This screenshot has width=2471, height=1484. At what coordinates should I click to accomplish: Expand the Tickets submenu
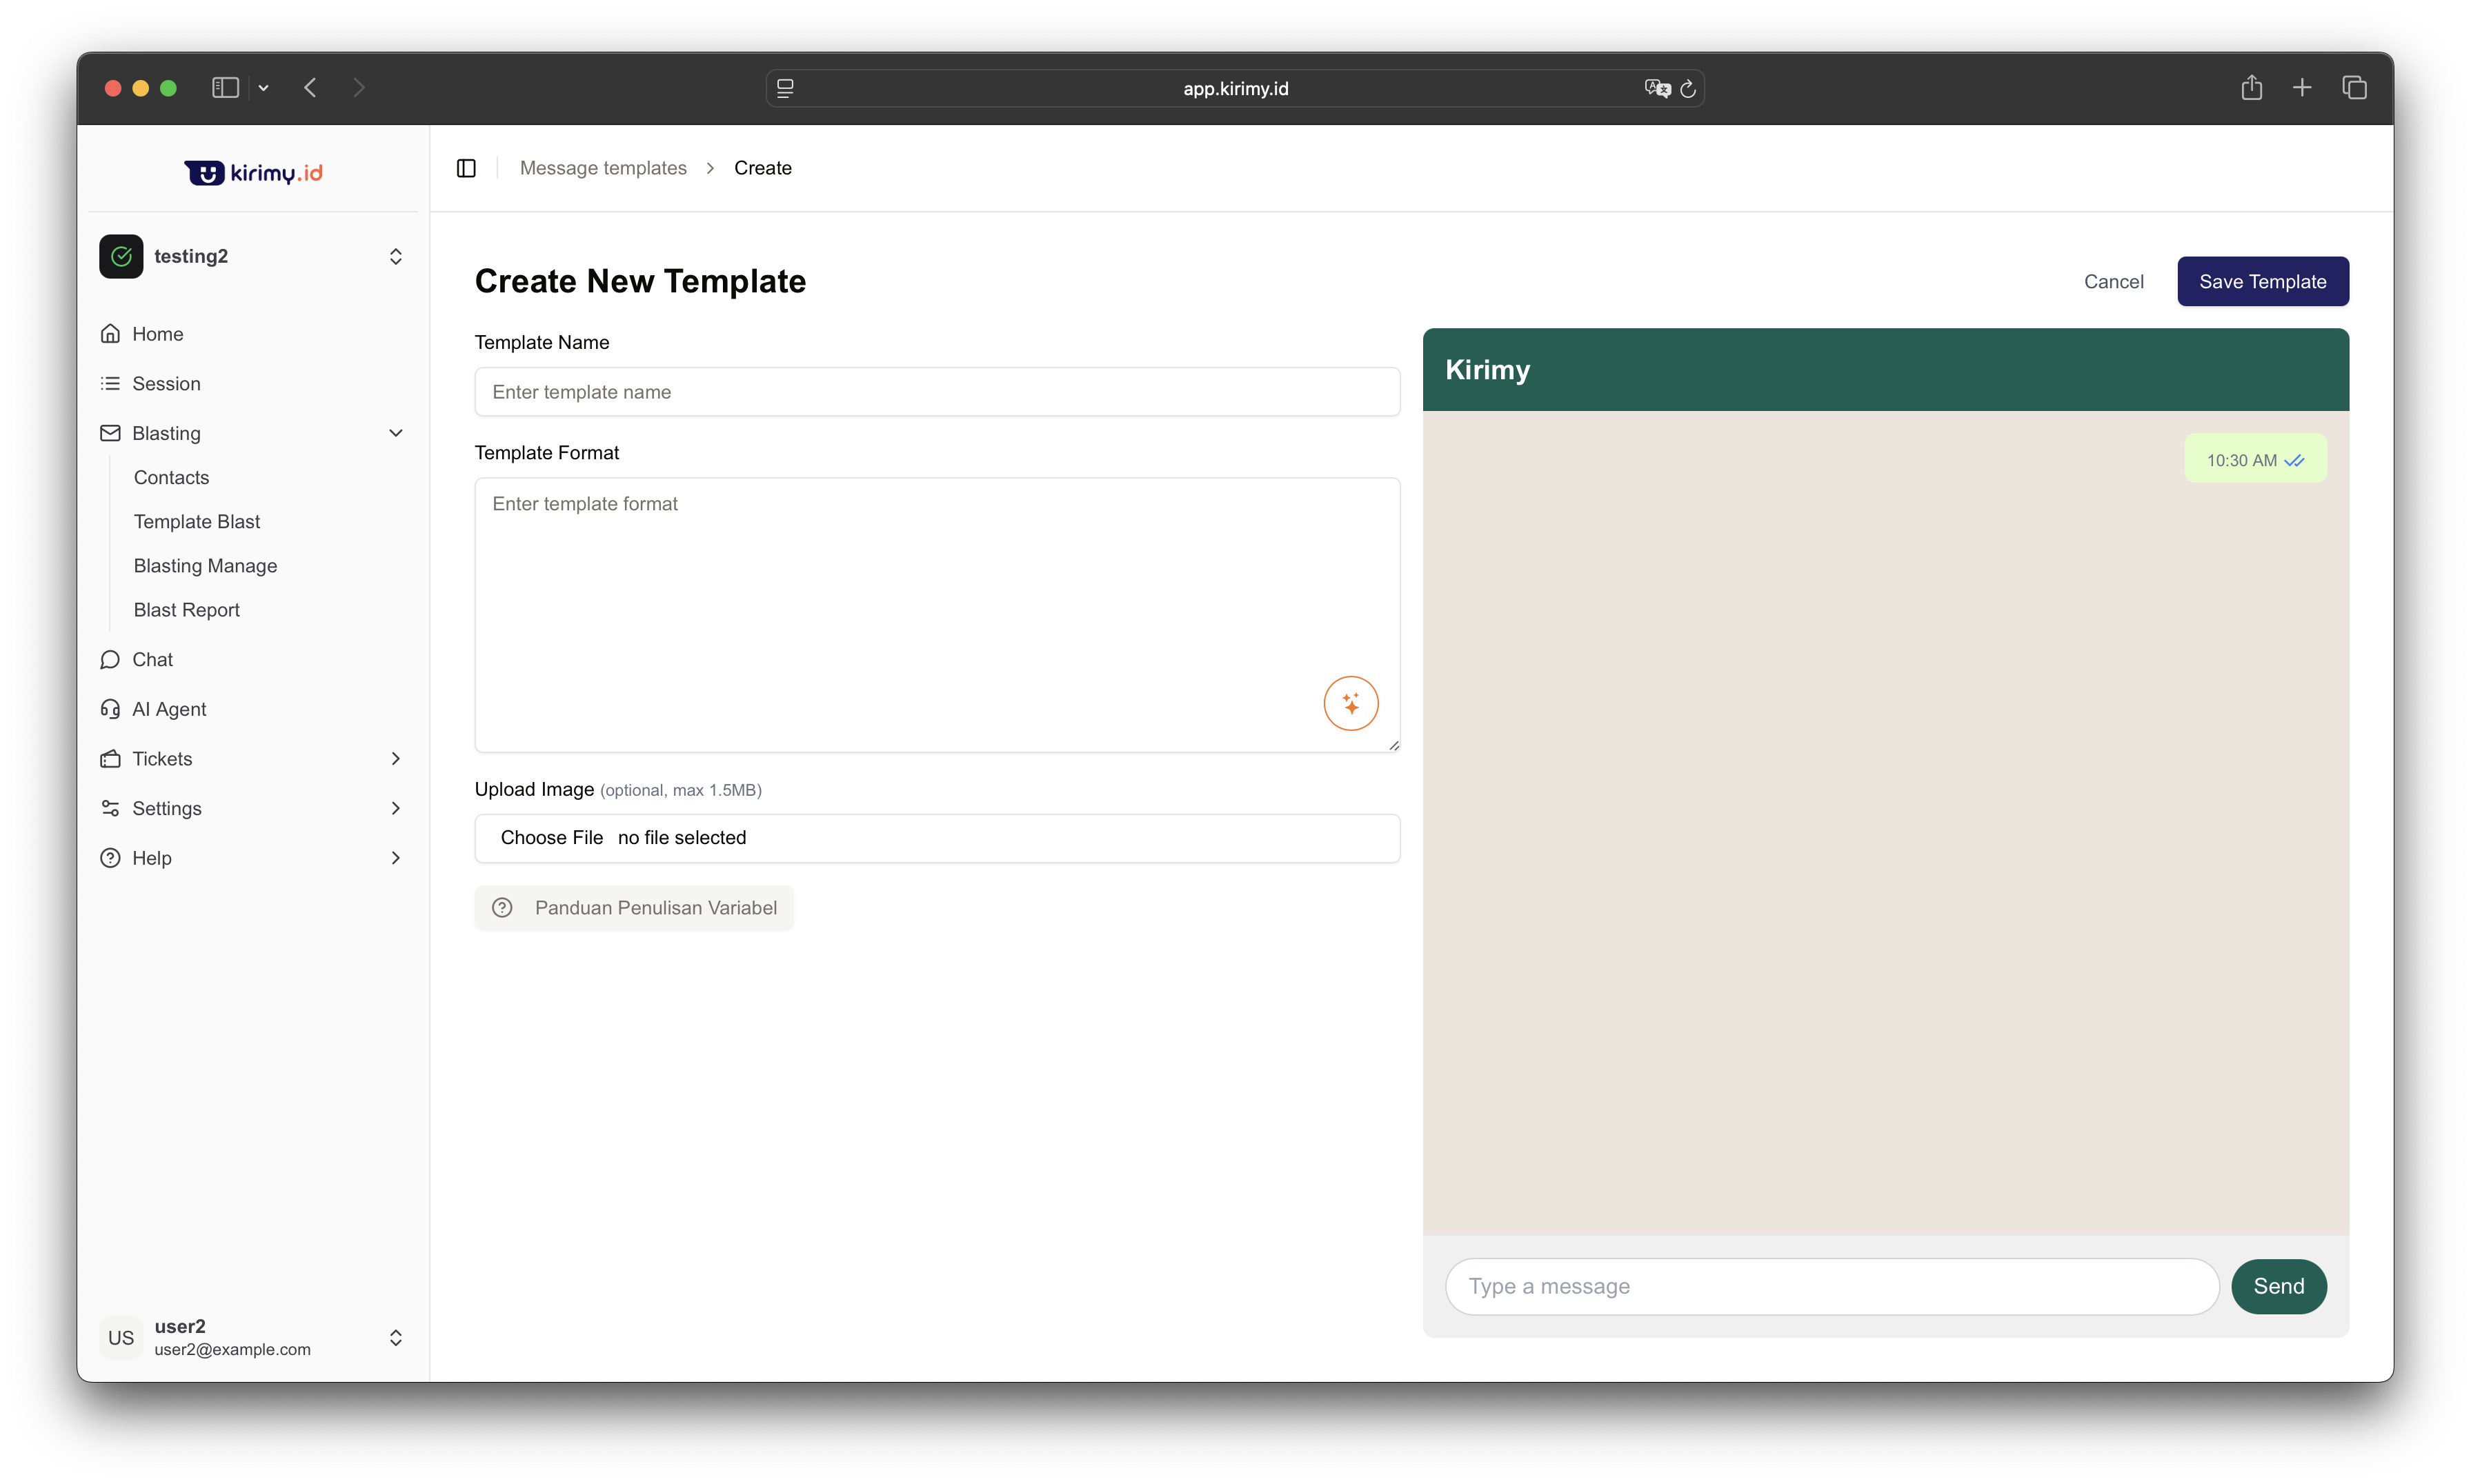coord(395,759)
